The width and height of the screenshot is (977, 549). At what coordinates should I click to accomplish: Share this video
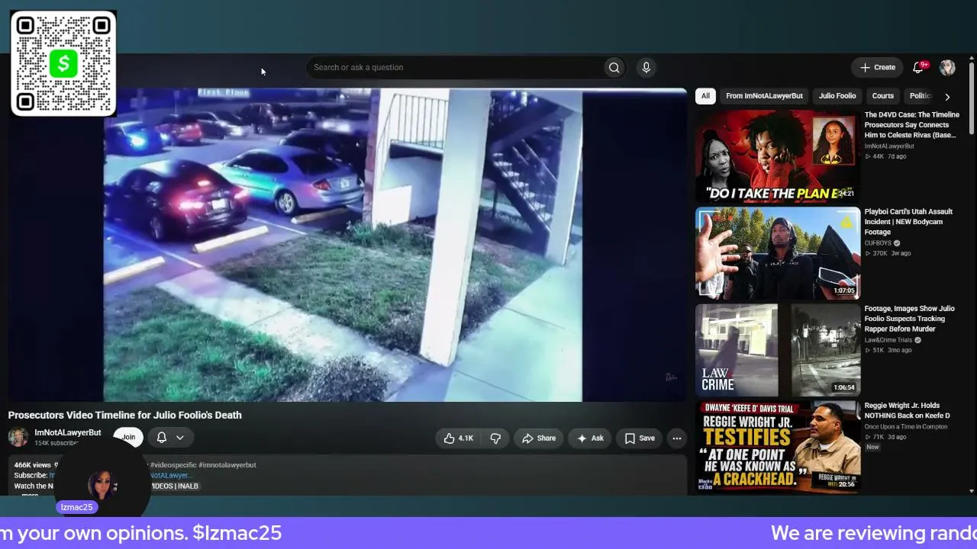coord(539,438)
